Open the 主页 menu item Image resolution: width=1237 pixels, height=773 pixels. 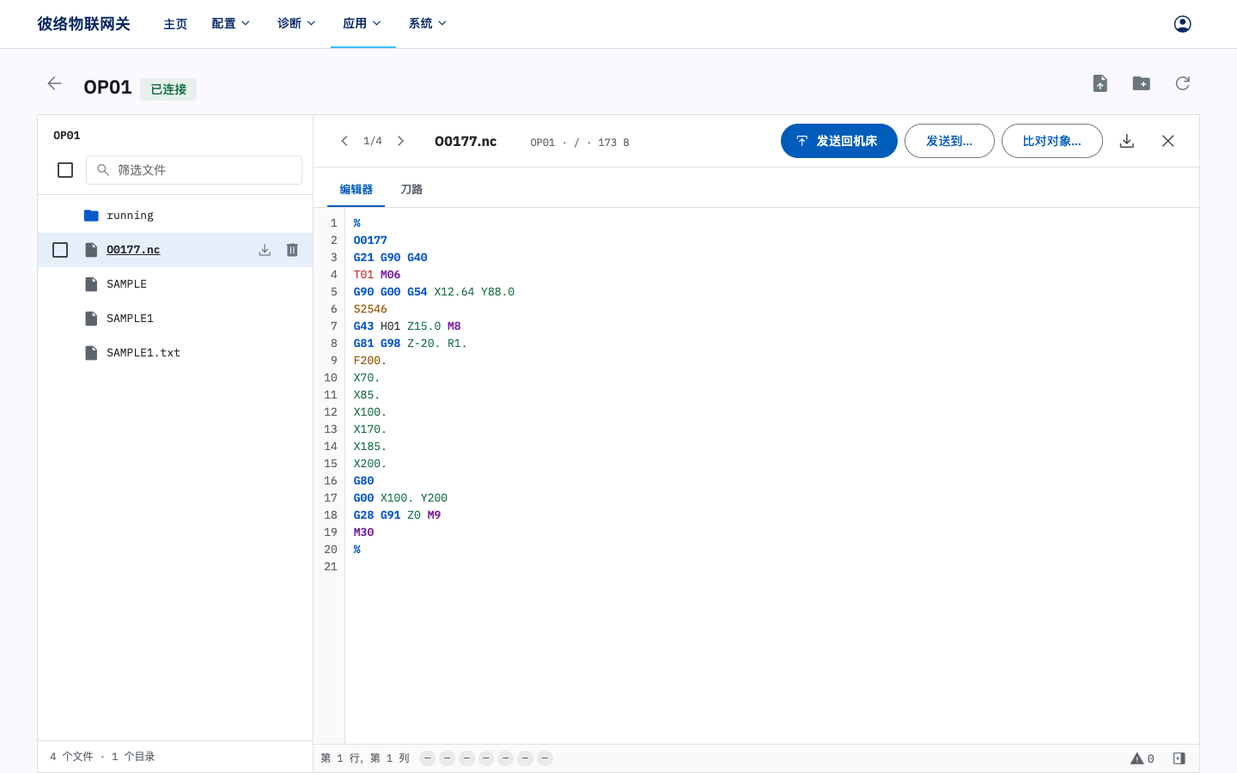(x=175, y=24)
